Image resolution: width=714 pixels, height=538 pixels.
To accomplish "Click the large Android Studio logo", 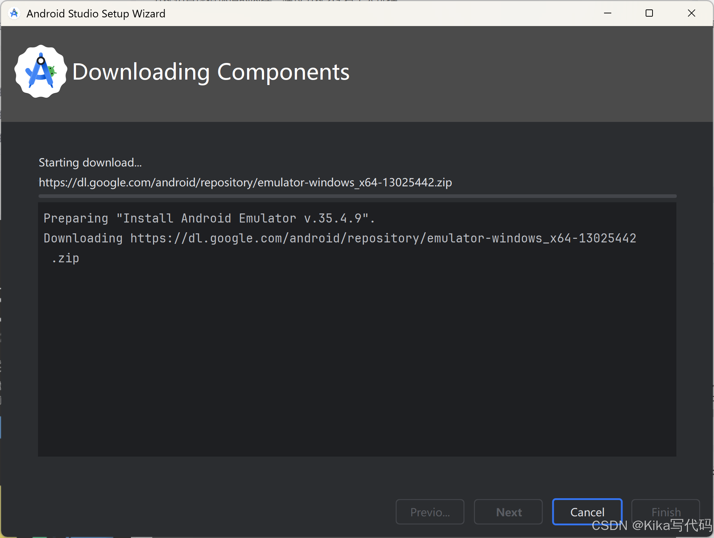I will 41,71.
